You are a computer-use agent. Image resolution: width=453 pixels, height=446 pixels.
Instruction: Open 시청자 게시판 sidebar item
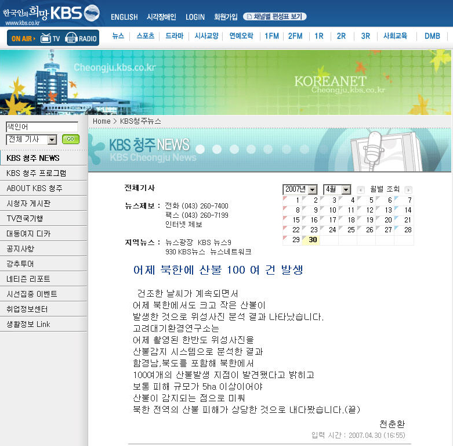pyautogui.click(x=44, y=203)
